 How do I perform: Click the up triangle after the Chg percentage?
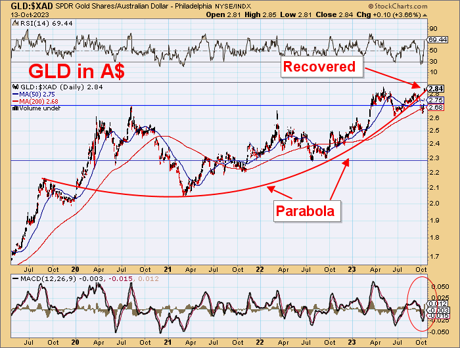tap(425, 15)
